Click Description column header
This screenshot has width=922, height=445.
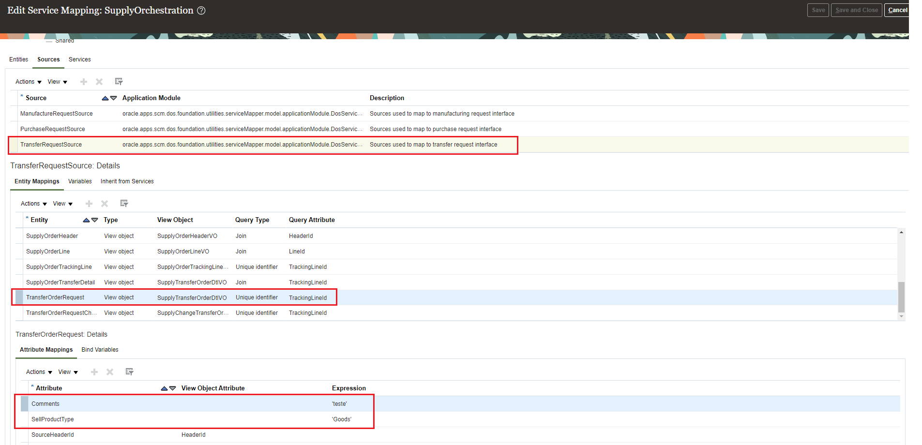click(387, 98)
